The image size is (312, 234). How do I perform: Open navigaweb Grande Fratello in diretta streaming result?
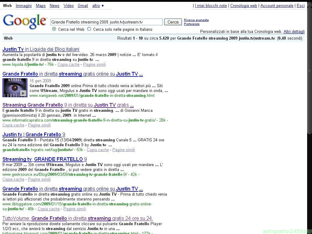pyautogui.click(x=73, y=74)
